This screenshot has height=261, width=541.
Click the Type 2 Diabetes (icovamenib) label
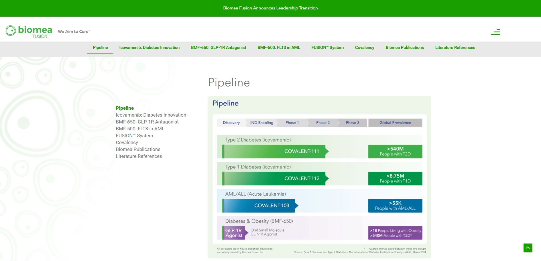point(258,140)
